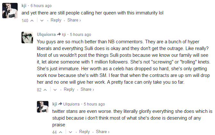215x135 pixels.
Task: Click Ulquiorra's green-eyed avatar image
Action: tap(27, 38)
